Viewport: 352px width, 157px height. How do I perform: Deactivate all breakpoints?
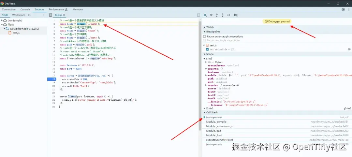coord(236,15)
